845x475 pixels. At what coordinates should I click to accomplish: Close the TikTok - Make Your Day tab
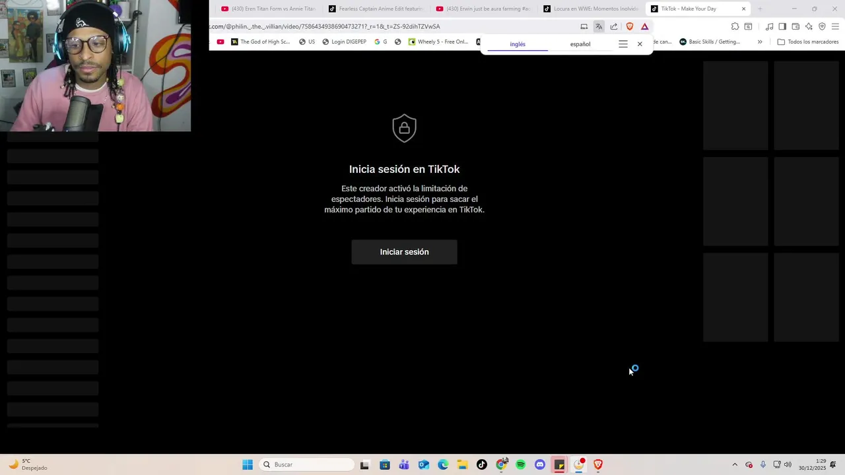tap(743, 9)
